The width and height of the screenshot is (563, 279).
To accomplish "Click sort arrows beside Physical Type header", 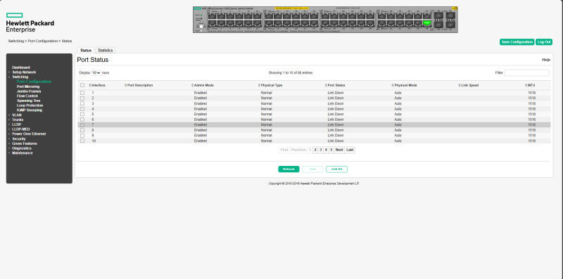I will [259, 85].
